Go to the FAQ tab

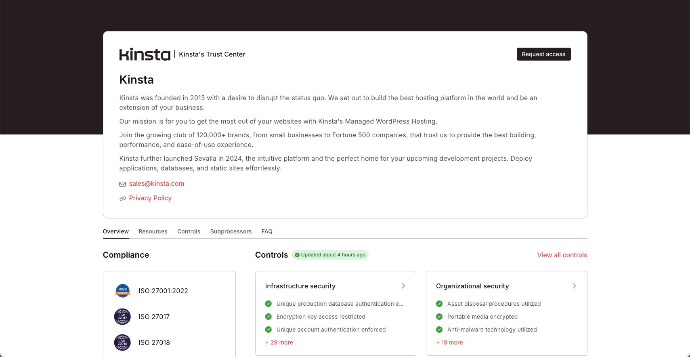267,231
